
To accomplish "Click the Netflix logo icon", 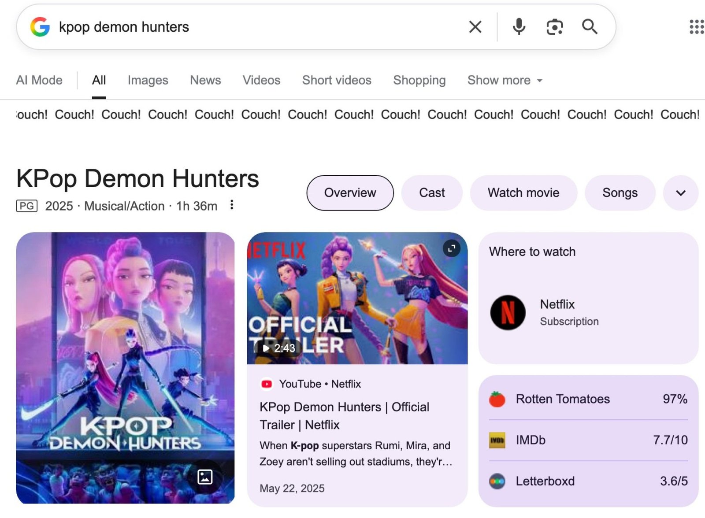I will [508, 312].
